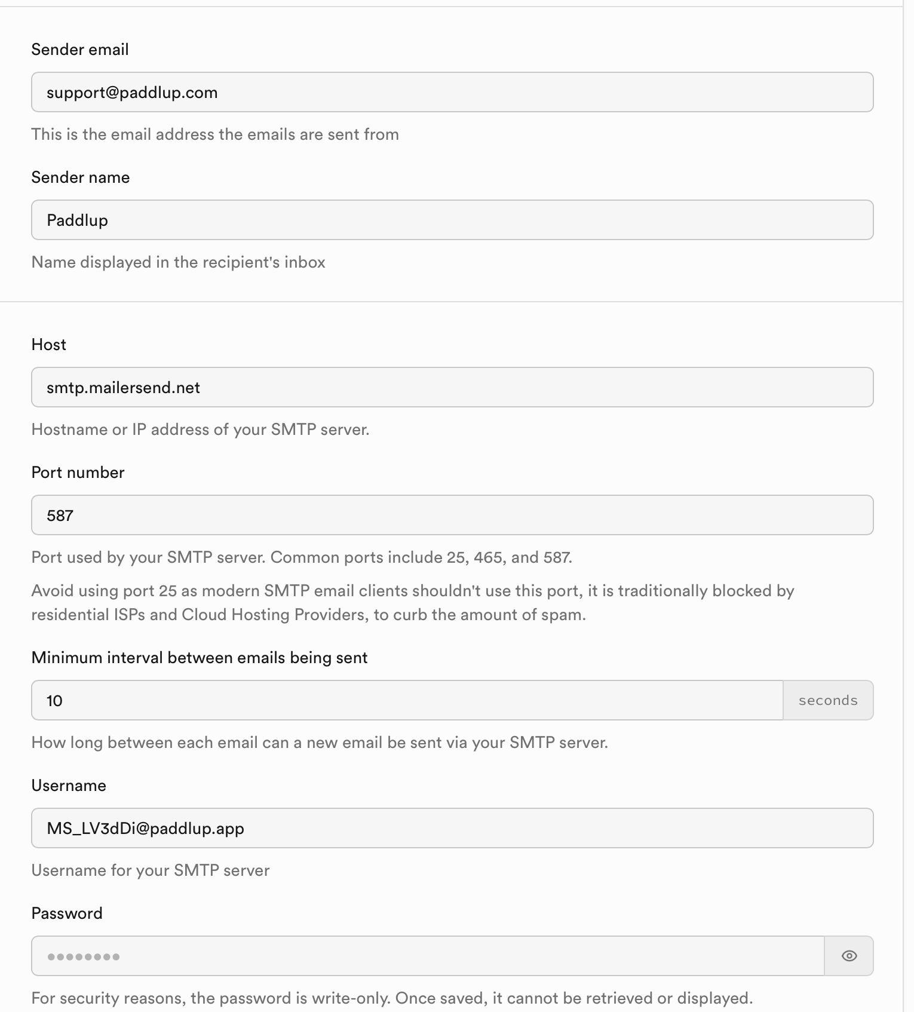The width and height of the screenshot is (914, 1012).
Task: Click the "Minimum interval between emails being sent" label
Action: 200,658
